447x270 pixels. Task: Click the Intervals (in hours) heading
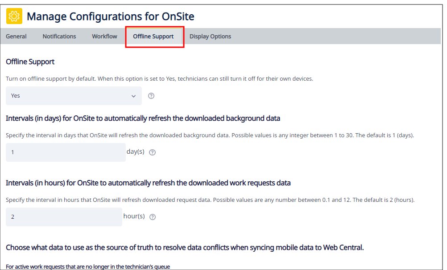coord(148,183)
